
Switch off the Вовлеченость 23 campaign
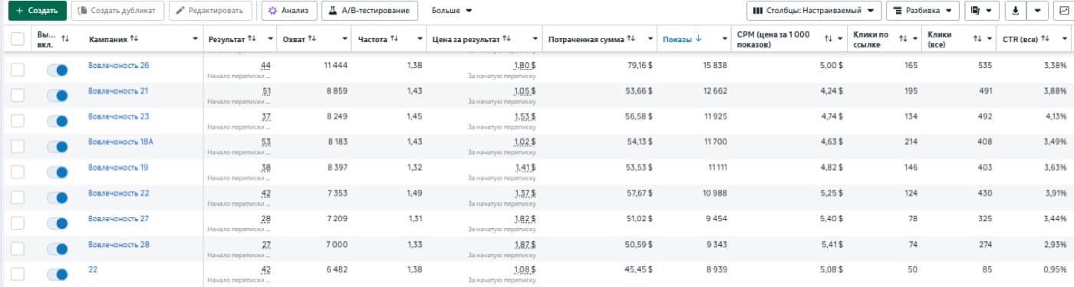(x=58, y=121)
